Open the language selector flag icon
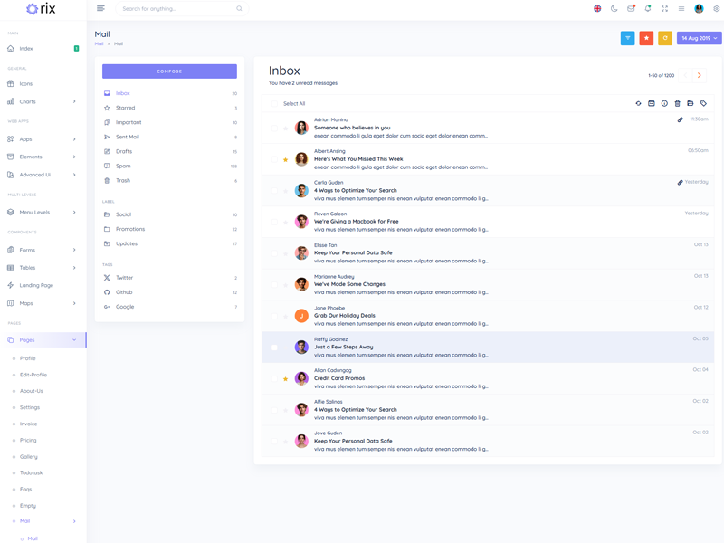 click(x=597, y=9)
